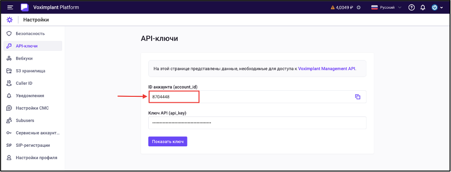Click the Ключ API (api_key) label
This screenshot has height=172, width=451.
167,113
